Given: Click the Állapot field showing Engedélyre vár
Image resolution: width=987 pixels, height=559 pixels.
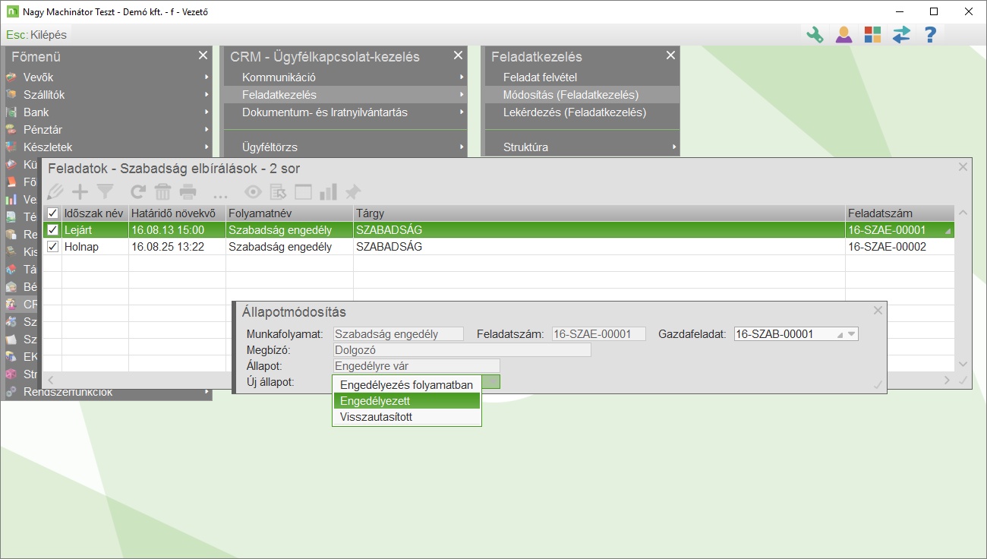Looking at the screenshot, I should tap(417, 366).
